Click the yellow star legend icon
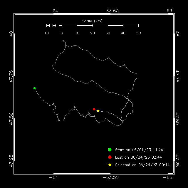The image size is (188, 188). 110,165
